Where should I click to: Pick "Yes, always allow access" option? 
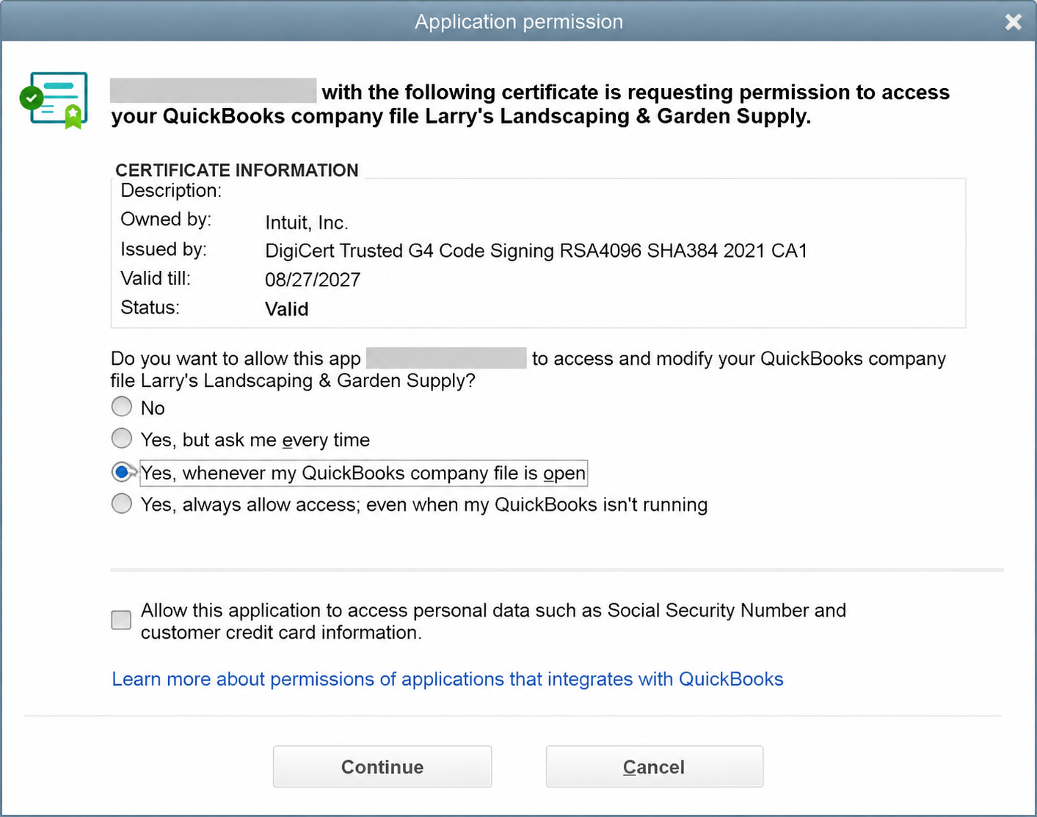pyautogui.click(x=122, y=504)
